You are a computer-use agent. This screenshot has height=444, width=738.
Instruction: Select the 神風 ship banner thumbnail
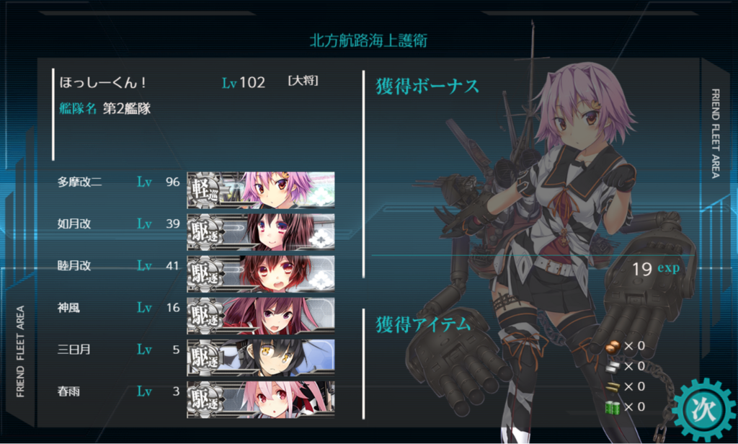coord(261,316)
